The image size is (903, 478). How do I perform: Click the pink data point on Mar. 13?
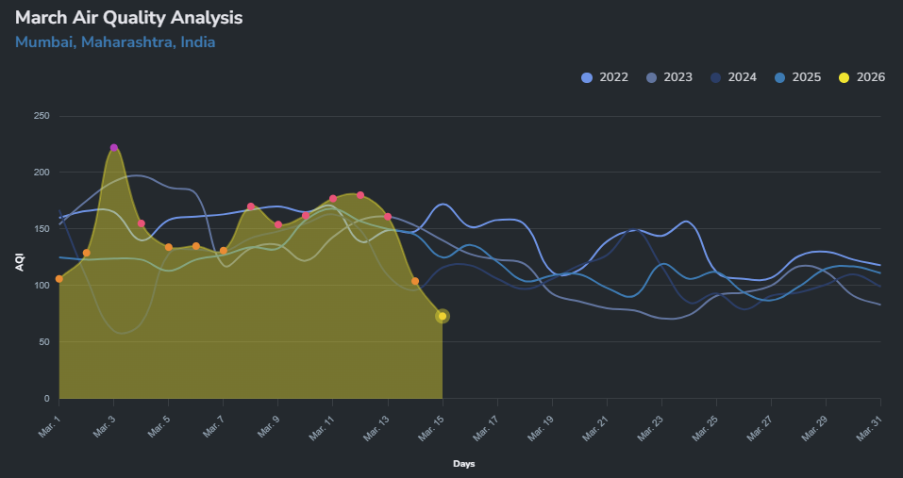[388, 217]
